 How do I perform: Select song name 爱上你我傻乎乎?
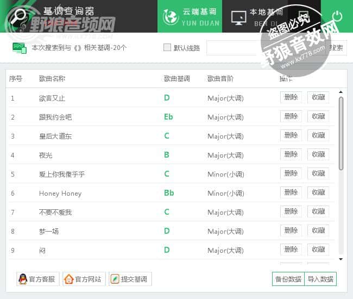coord(62,174)
